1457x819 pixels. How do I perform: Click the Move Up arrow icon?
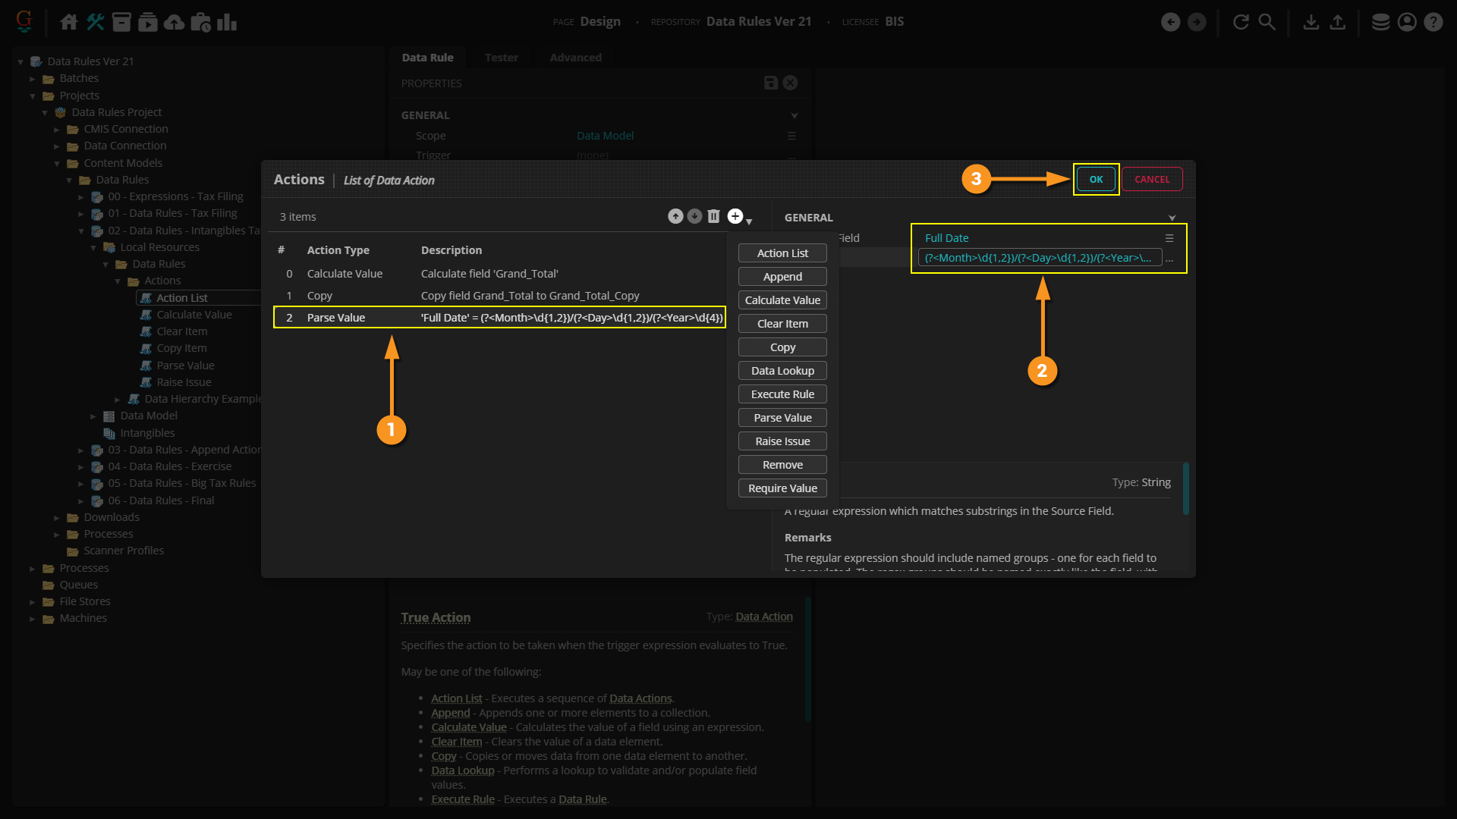tap(675, 217)
